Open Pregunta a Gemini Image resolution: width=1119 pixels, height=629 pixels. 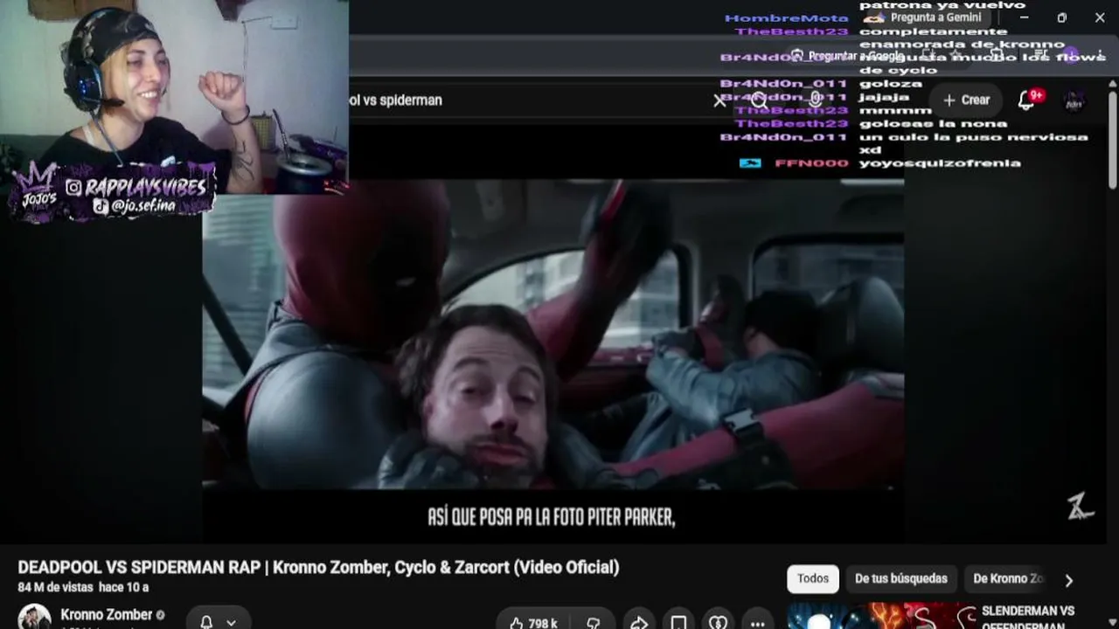point(928,17)
